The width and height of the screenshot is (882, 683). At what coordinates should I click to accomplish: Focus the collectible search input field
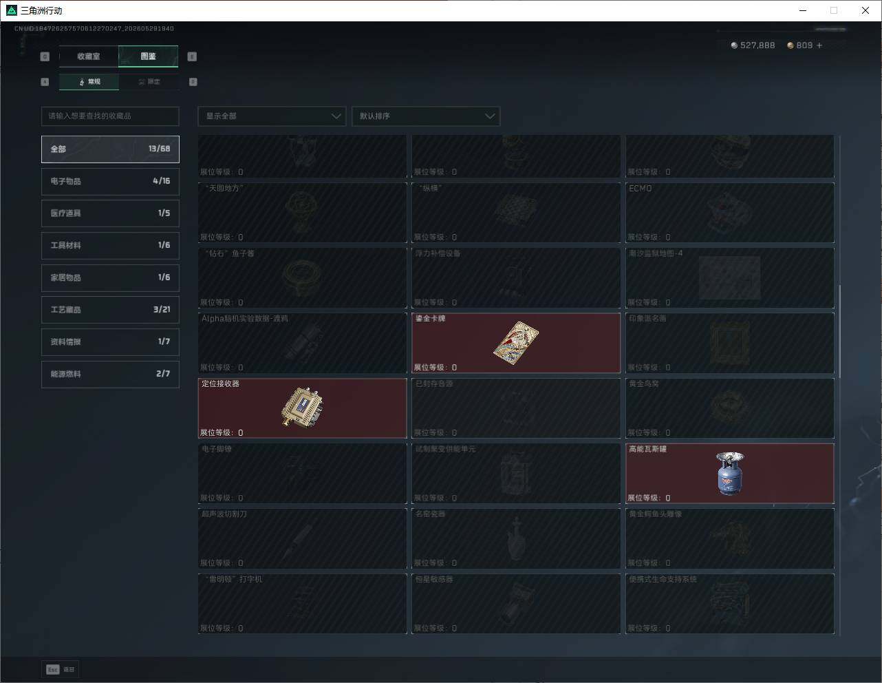coord(110,116)
